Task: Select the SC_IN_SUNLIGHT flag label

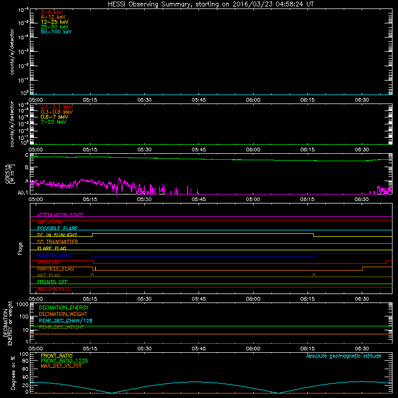Action: [x=57, y=235]
